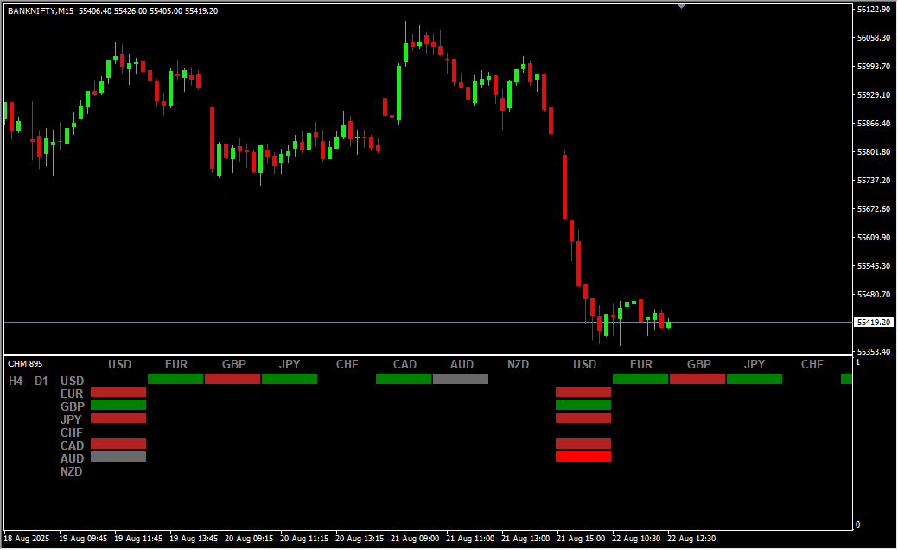
Task: Click the gray bar under the left AUD header
Action: pyautogui.click(x=461, y=379)
